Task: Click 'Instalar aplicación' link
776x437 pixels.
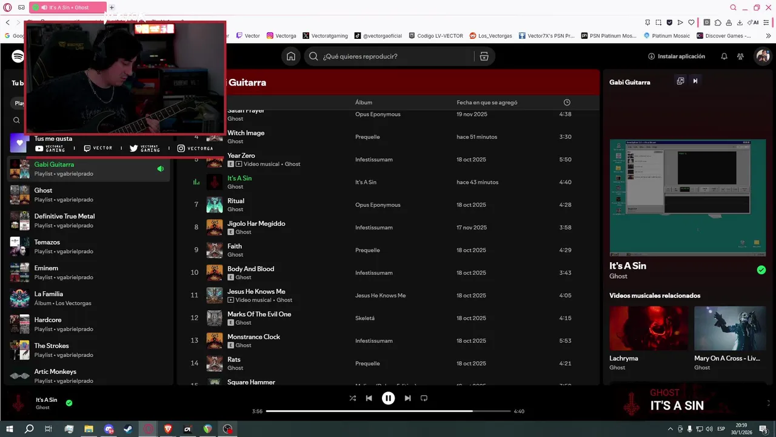Action: point(677,56)
